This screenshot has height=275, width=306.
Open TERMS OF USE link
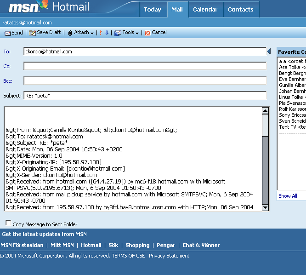[x=128, y=256]
